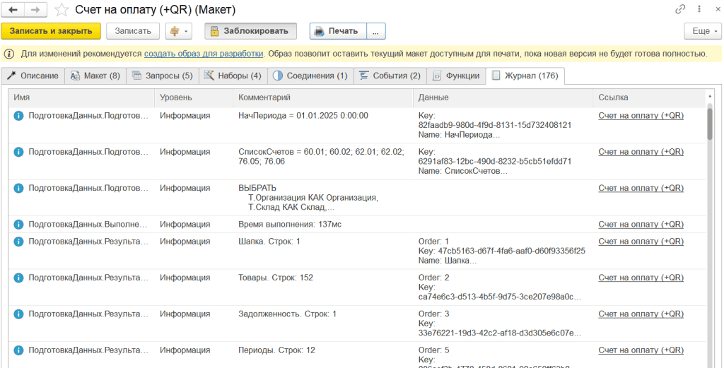Click info icon of СписокСчетов row
The height and width of the screenshot is (368, 724).
18,152
